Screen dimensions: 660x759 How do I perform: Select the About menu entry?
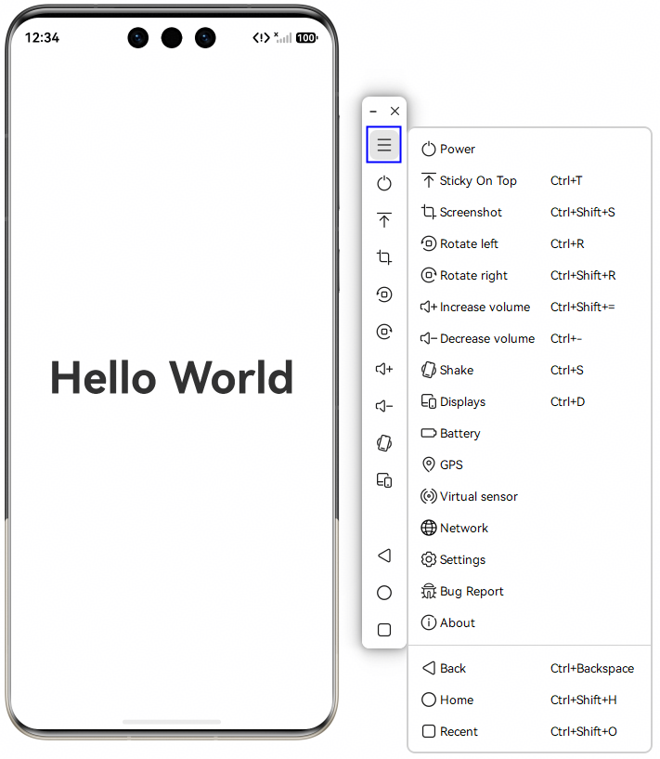(x=457, y=623)
